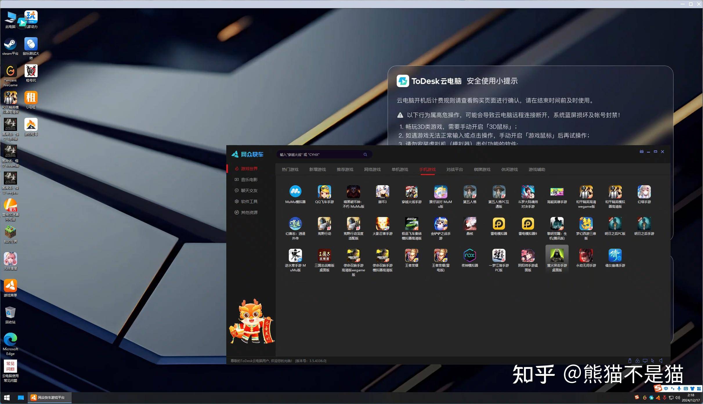Switch to the 单机游戏 tab
The image size is (703, 404).
click(x=400, y=169)
